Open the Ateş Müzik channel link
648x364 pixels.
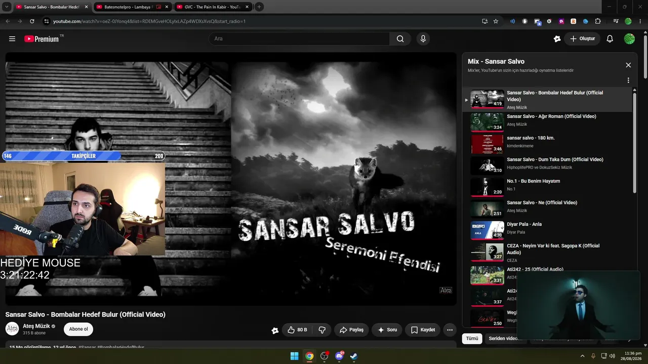(x=36, y=326)
